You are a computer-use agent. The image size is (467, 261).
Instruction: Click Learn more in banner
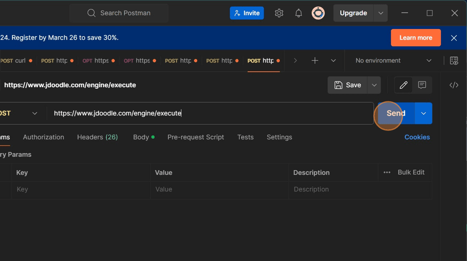pyautogui.click(x=416, y=38)
